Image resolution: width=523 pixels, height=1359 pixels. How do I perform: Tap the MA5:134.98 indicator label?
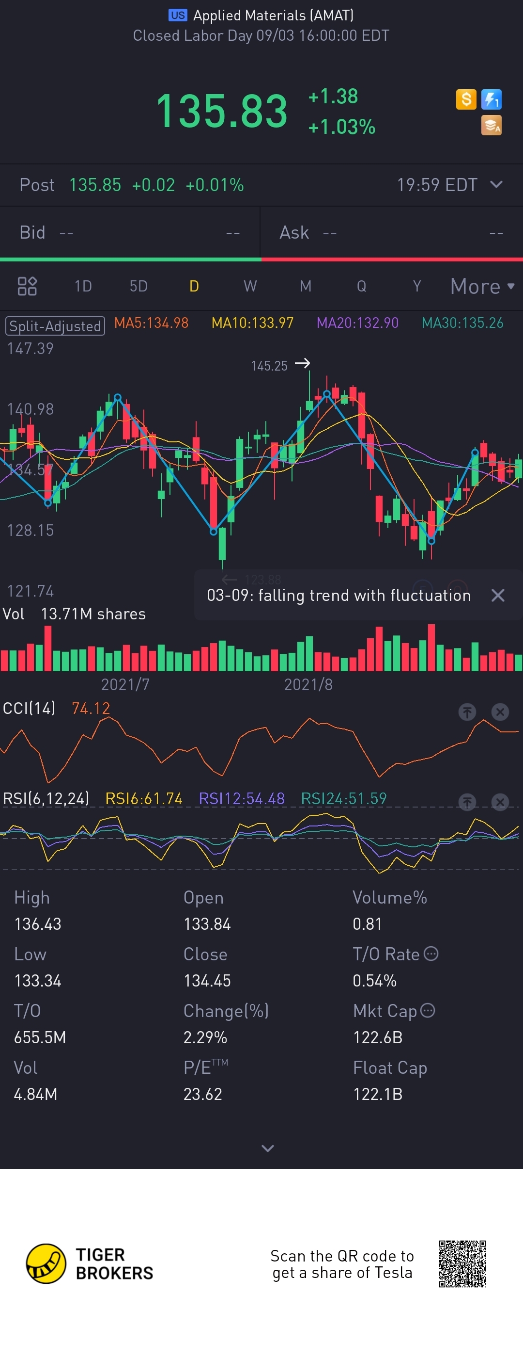(151, 323)
